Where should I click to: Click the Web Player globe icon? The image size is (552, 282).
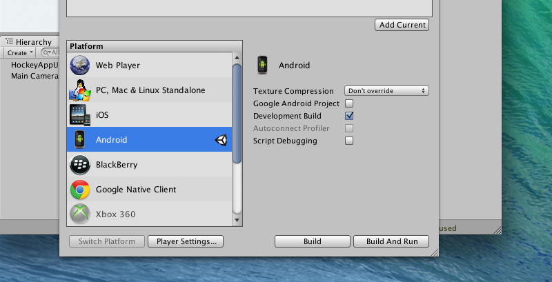[x=79, y=65]
